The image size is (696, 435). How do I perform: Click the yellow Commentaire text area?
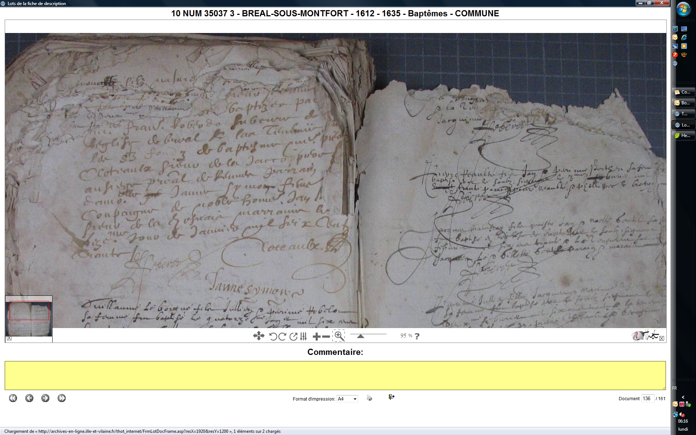[x=335, y=375]
